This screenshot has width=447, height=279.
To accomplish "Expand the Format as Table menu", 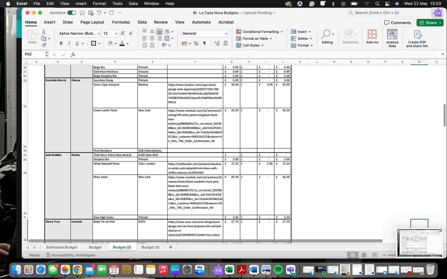I will pyautogui.click(x=254, y=38).
